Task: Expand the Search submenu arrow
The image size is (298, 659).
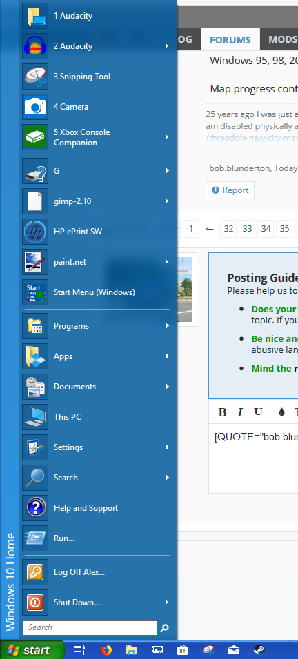Action: click(167, 478)
